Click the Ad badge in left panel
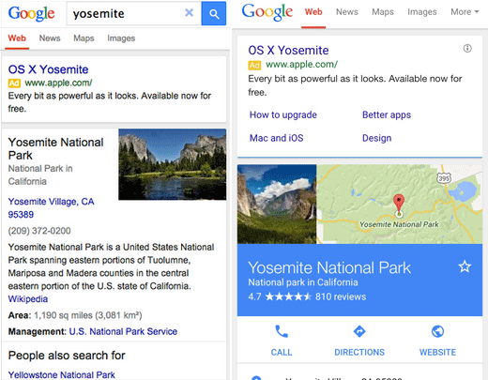Screen dimensions: 488x380 pos(14,84)
